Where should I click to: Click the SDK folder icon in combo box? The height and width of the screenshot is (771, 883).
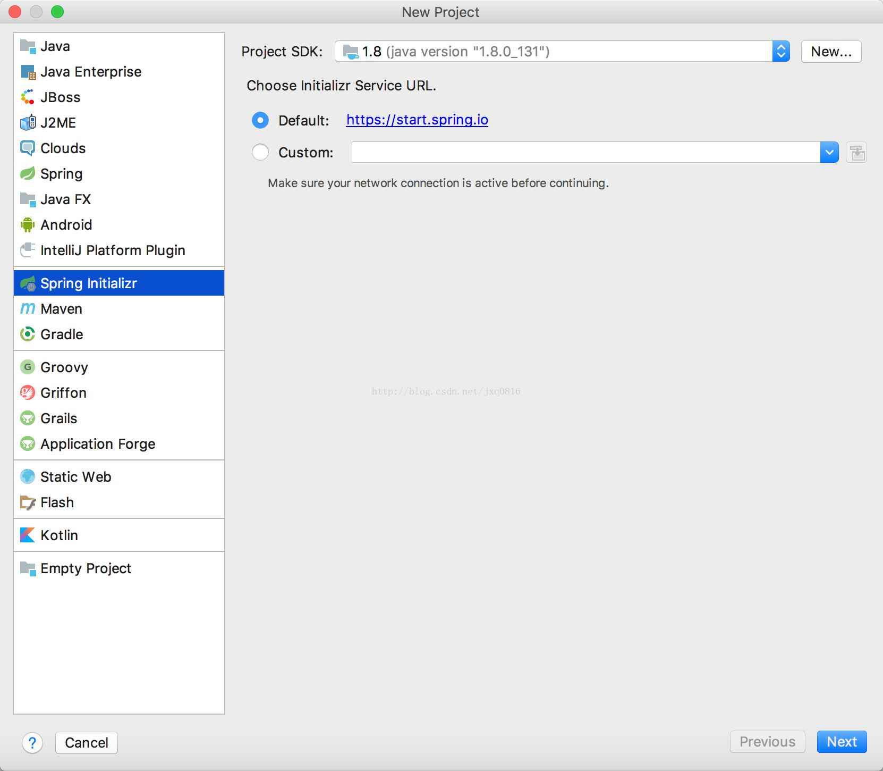pos(351,52)
